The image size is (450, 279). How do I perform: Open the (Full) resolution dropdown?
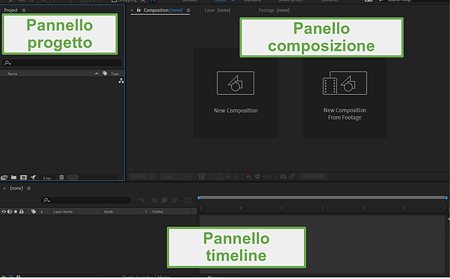pyautogui.click(x=177, y=177)
